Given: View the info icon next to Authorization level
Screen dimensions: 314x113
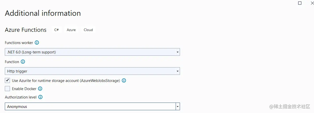Looking at the screenshot, I should (x=40, y=97).
